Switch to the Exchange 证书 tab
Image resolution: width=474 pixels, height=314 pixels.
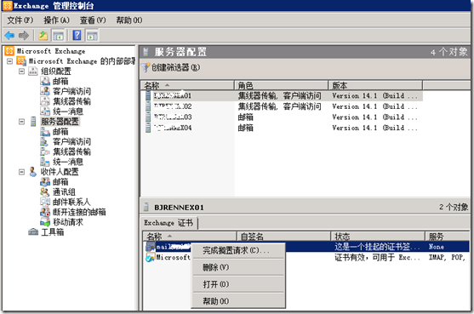(x=168, y=223)
